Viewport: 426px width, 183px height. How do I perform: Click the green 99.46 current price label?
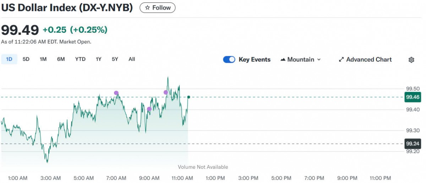pos(413,97)
